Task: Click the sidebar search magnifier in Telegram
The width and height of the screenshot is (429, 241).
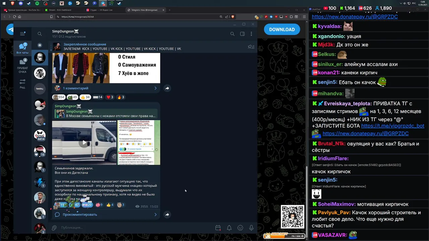Action: pyautogui.click(x=40, y=34)
